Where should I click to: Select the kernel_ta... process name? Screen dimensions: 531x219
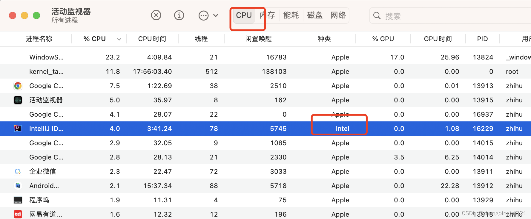(46, 72)
